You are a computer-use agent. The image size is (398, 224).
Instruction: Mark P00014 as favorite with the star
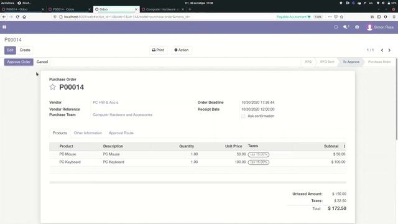[52, 87]
